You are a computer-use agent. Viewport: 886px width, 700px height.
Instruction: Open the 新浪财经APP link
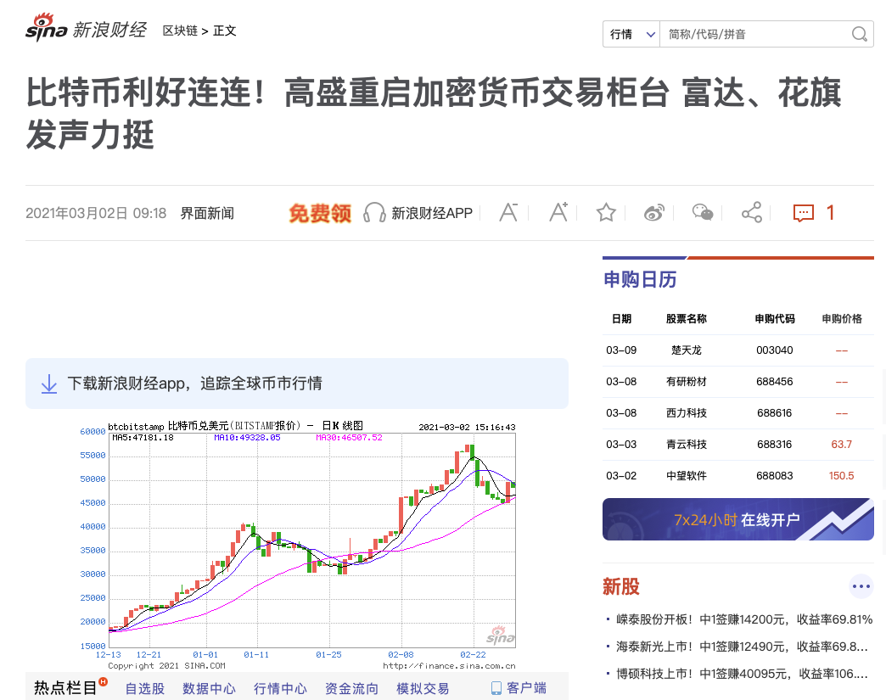[x=432, y=213]
